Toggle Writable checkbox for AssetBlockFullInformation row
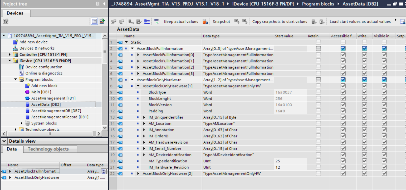Image resolution: width=406 pixels, height=190 pixels. (x=364, y=48)
